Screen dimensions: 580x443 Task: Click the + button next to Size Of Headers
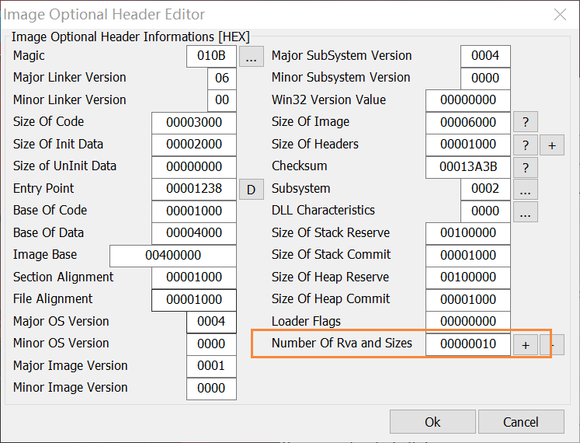[x=552, y=145]
